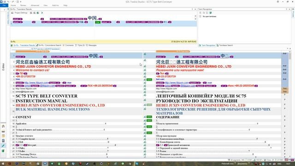Click the Welcome view home icon in left sidebar

pos(3,126)
